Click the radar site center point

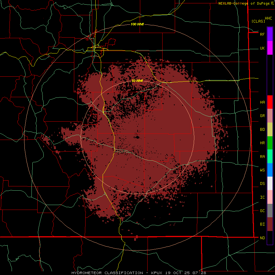pyautogui.click(x=137, y=137)
